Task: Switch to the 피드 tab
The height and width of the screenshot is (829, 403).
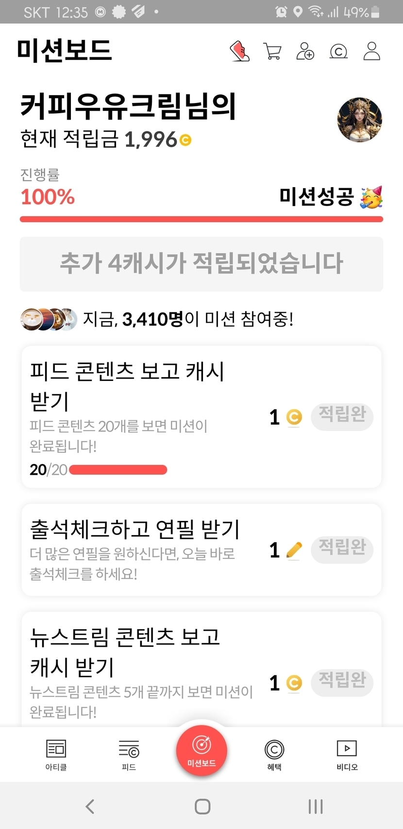Action: click(x=129, y=755)
